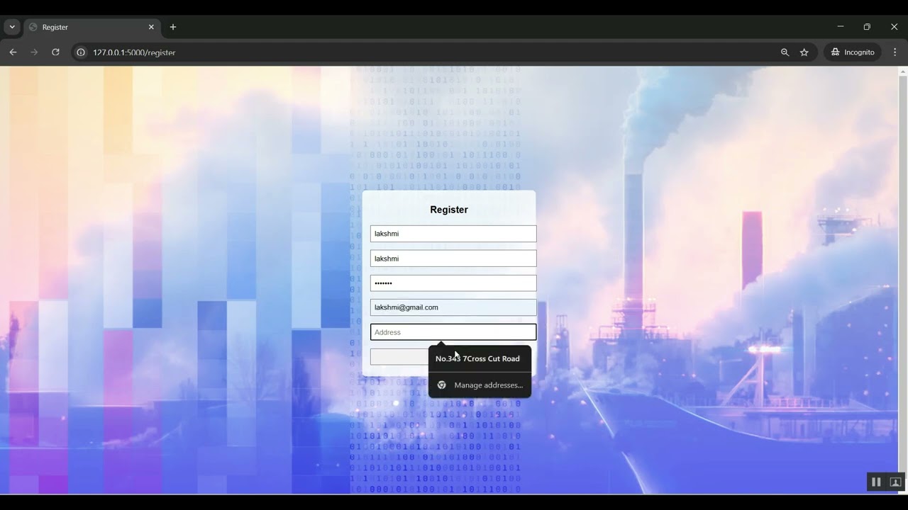Viewport: 908px width, 510px height.
Task: View site information icon in address bar
Action: point(81,52)
